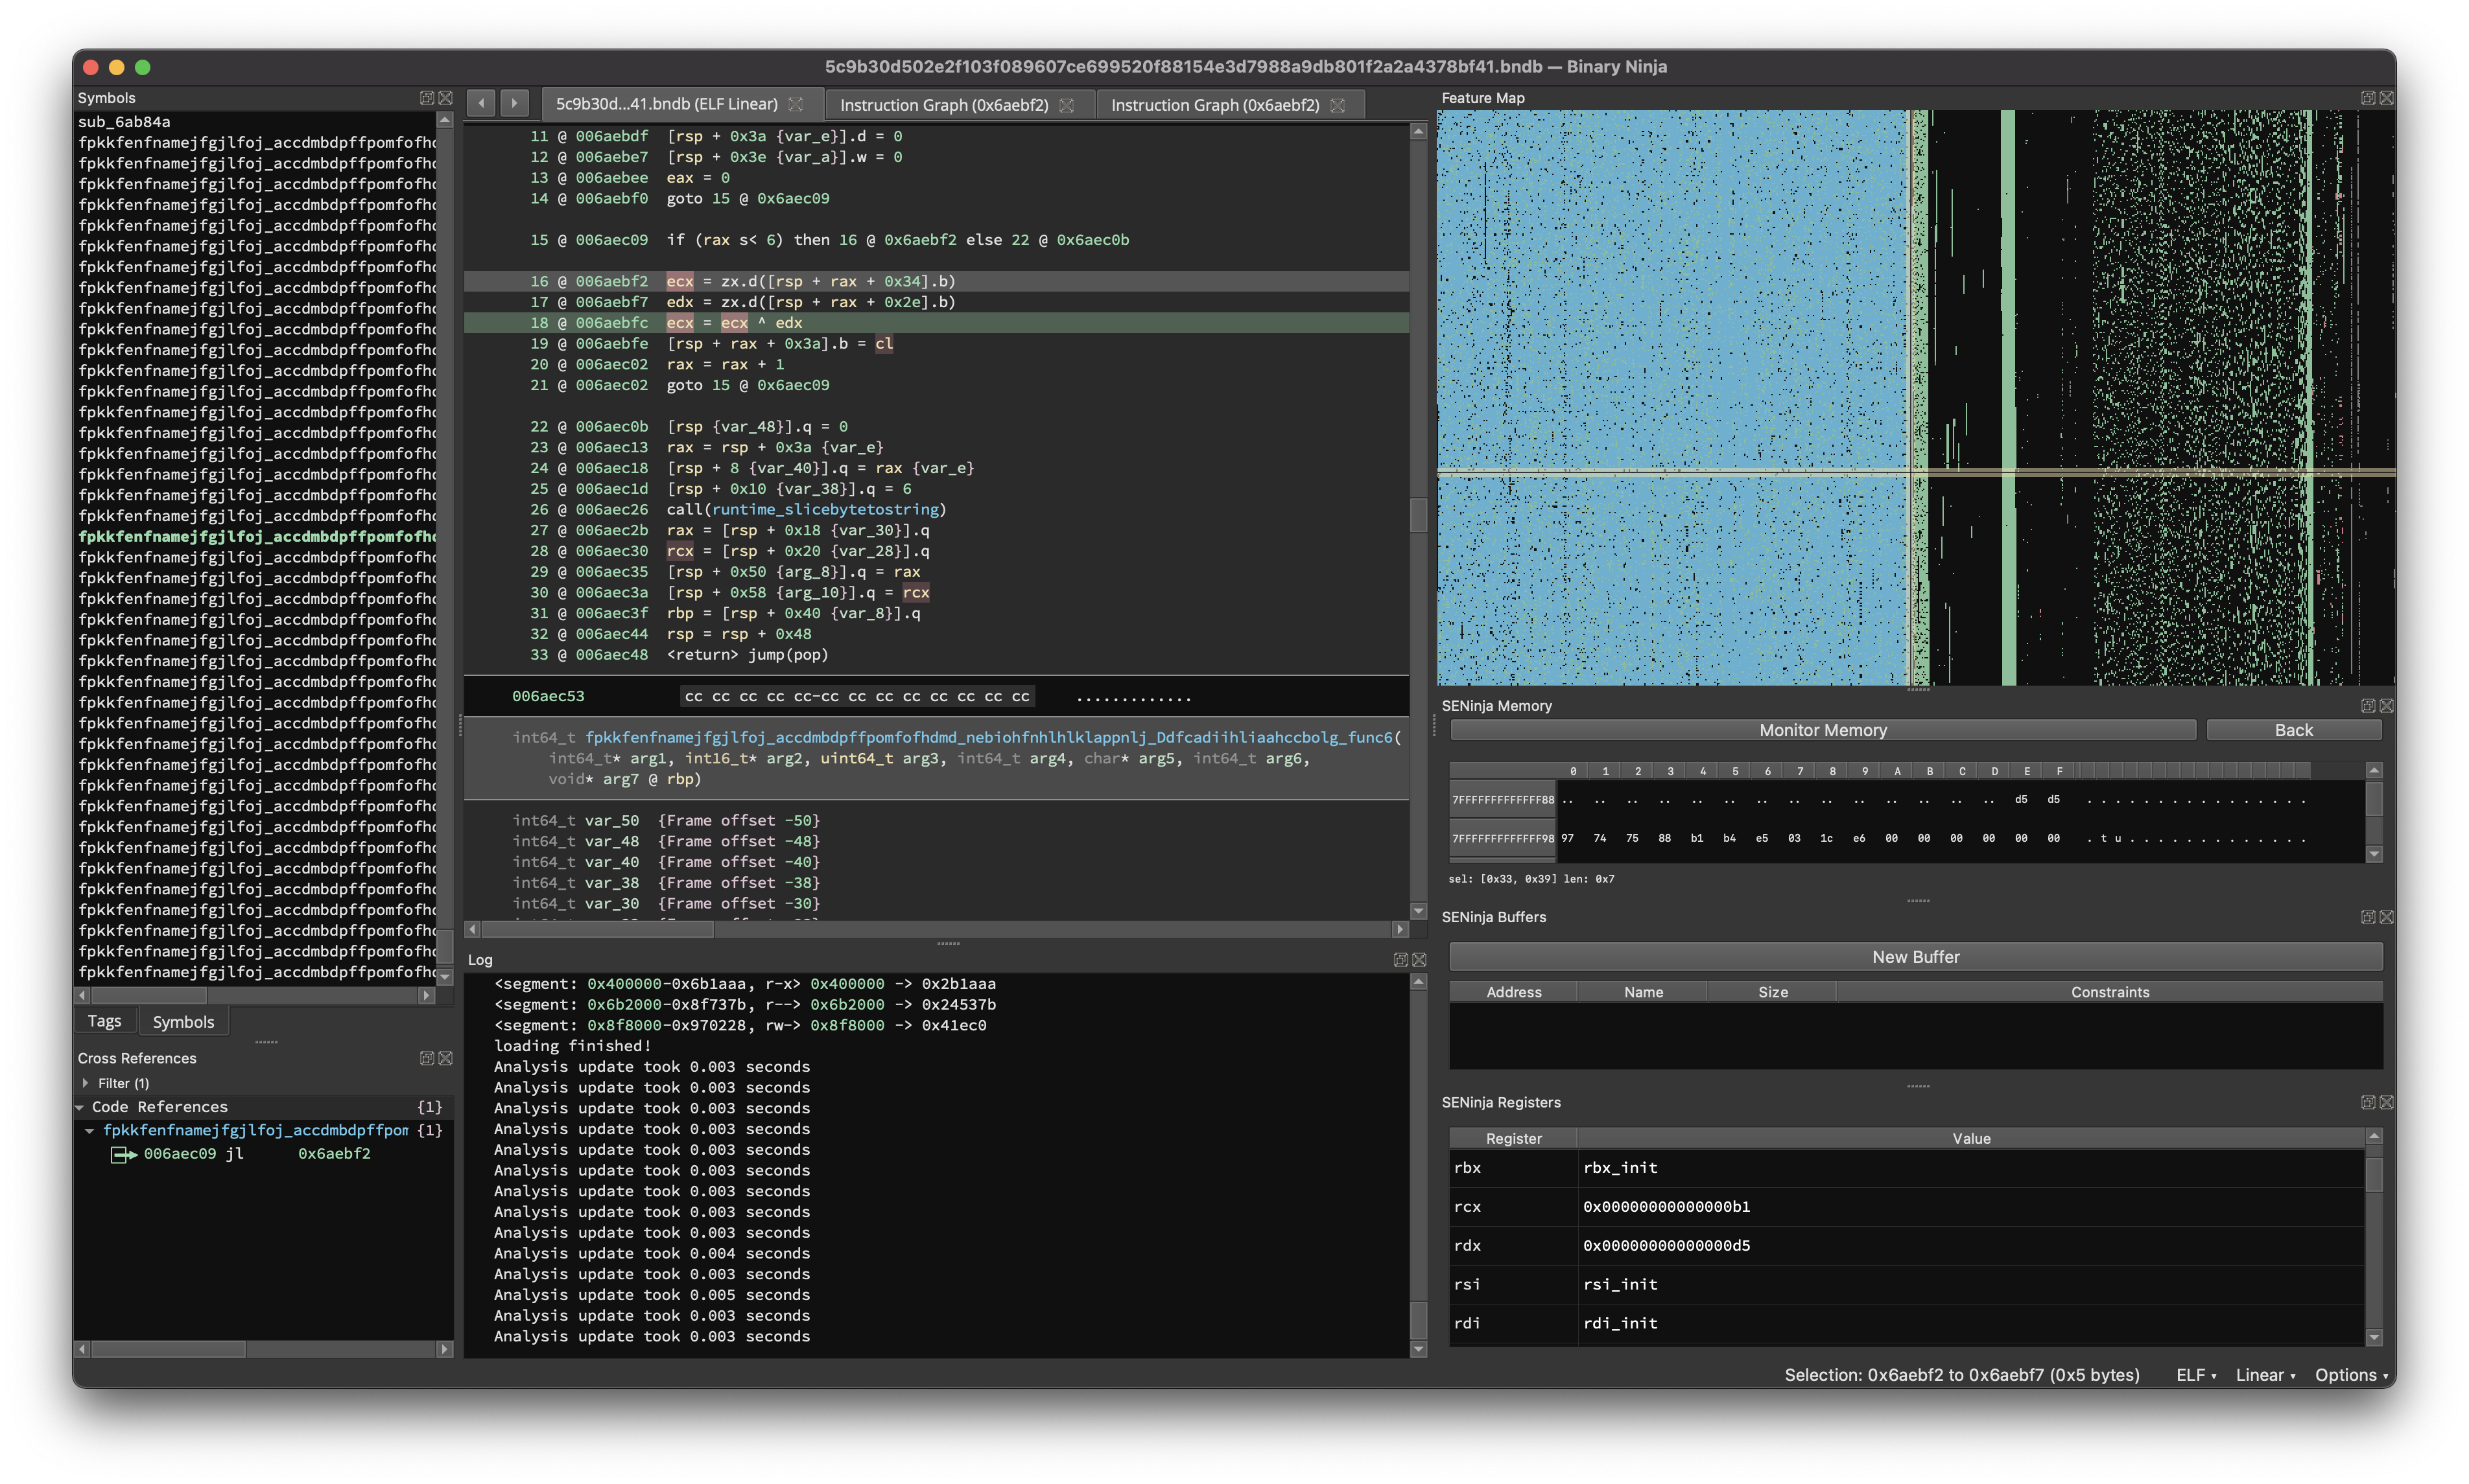Select the rbx register row
This screenshot has height=1484, width=2469.
[x=1907, y=1168]
